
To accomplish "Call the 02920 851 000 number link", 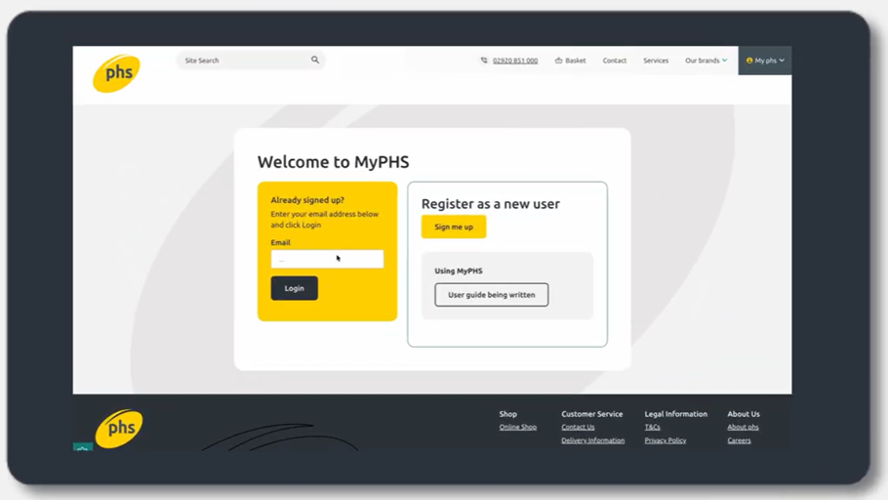I will click(515, 61).
